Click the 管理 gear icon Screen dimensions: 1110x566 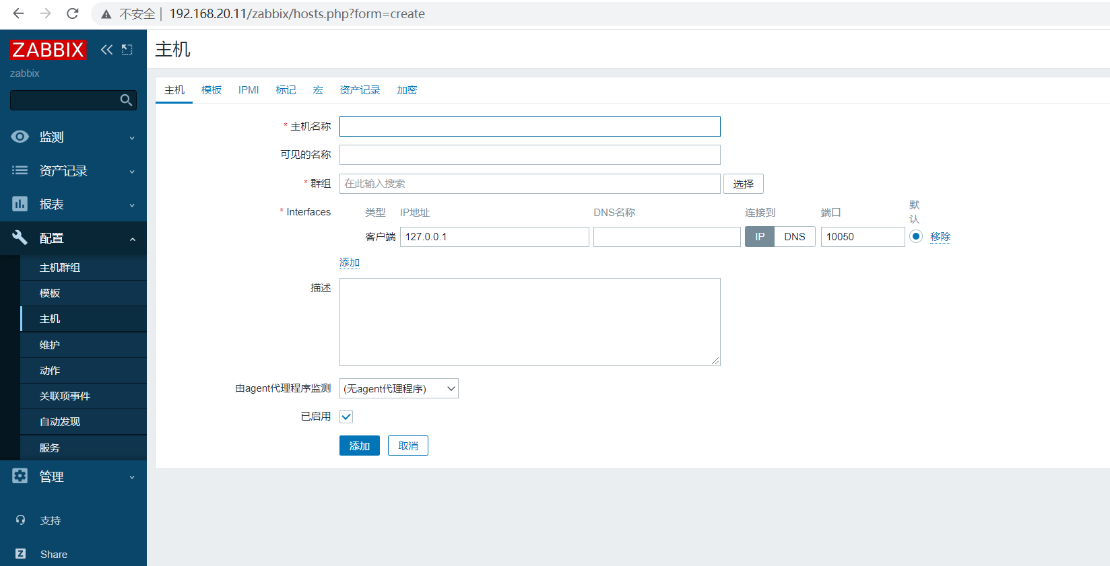[20, 476]
